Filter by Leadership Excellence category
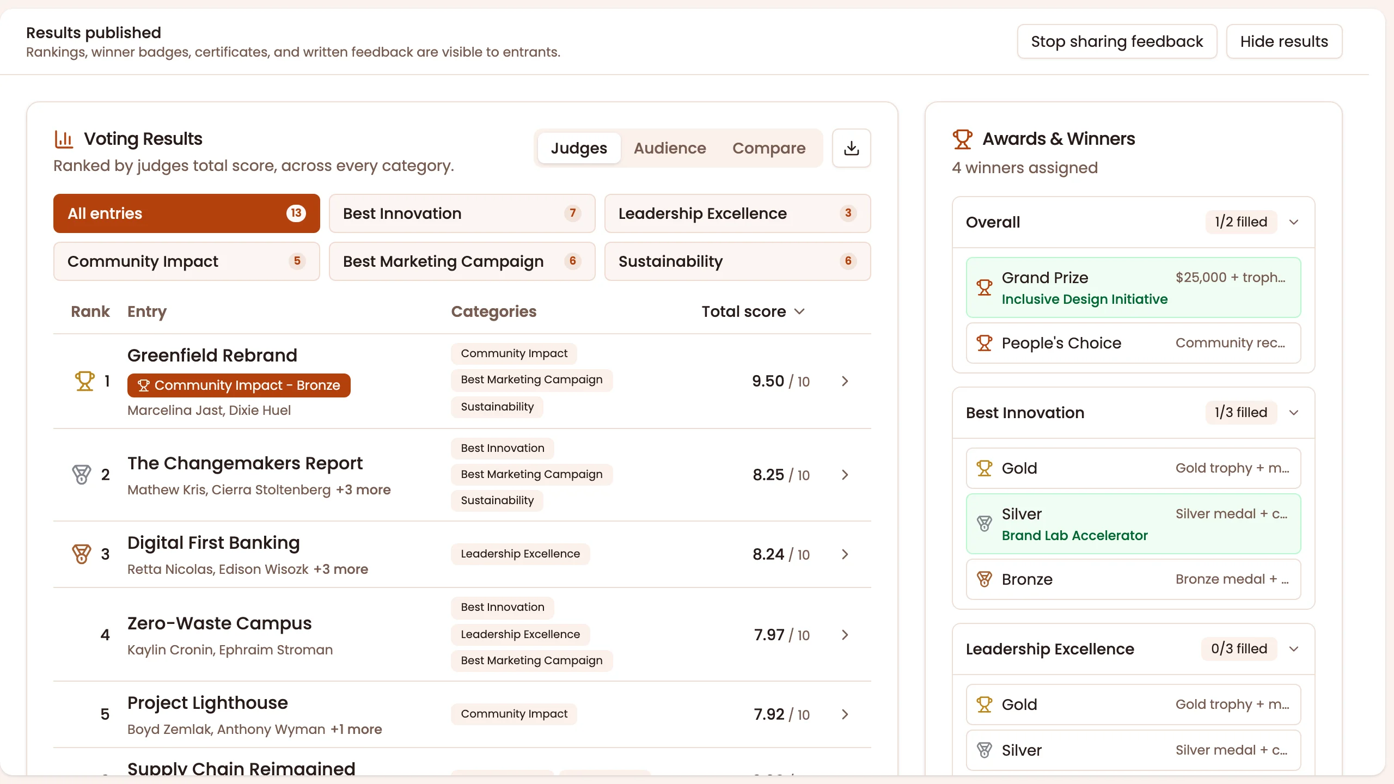Image resolution: width=1394 pixels, height=784 pixels. tap(738, 213)
